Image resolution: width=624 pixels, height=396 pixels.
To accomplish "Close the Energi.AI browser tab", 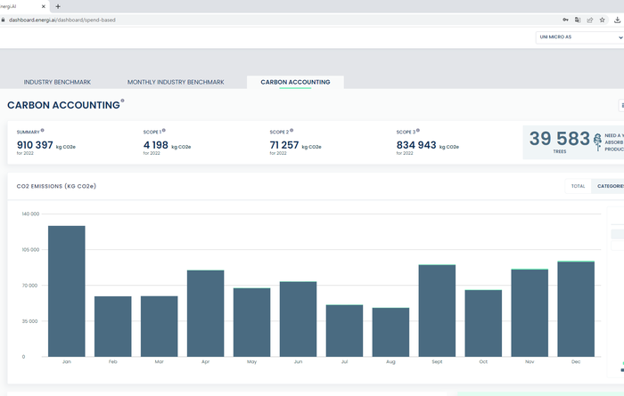I will (x=44, y=6).
